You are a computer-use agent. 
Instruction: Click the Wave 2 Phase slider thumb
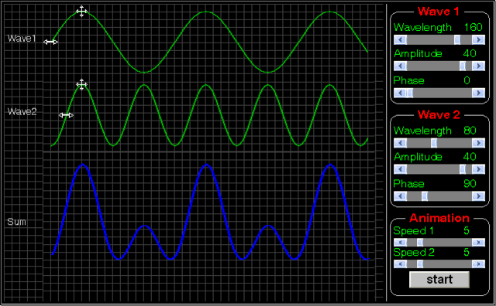(x=425, y=196)
